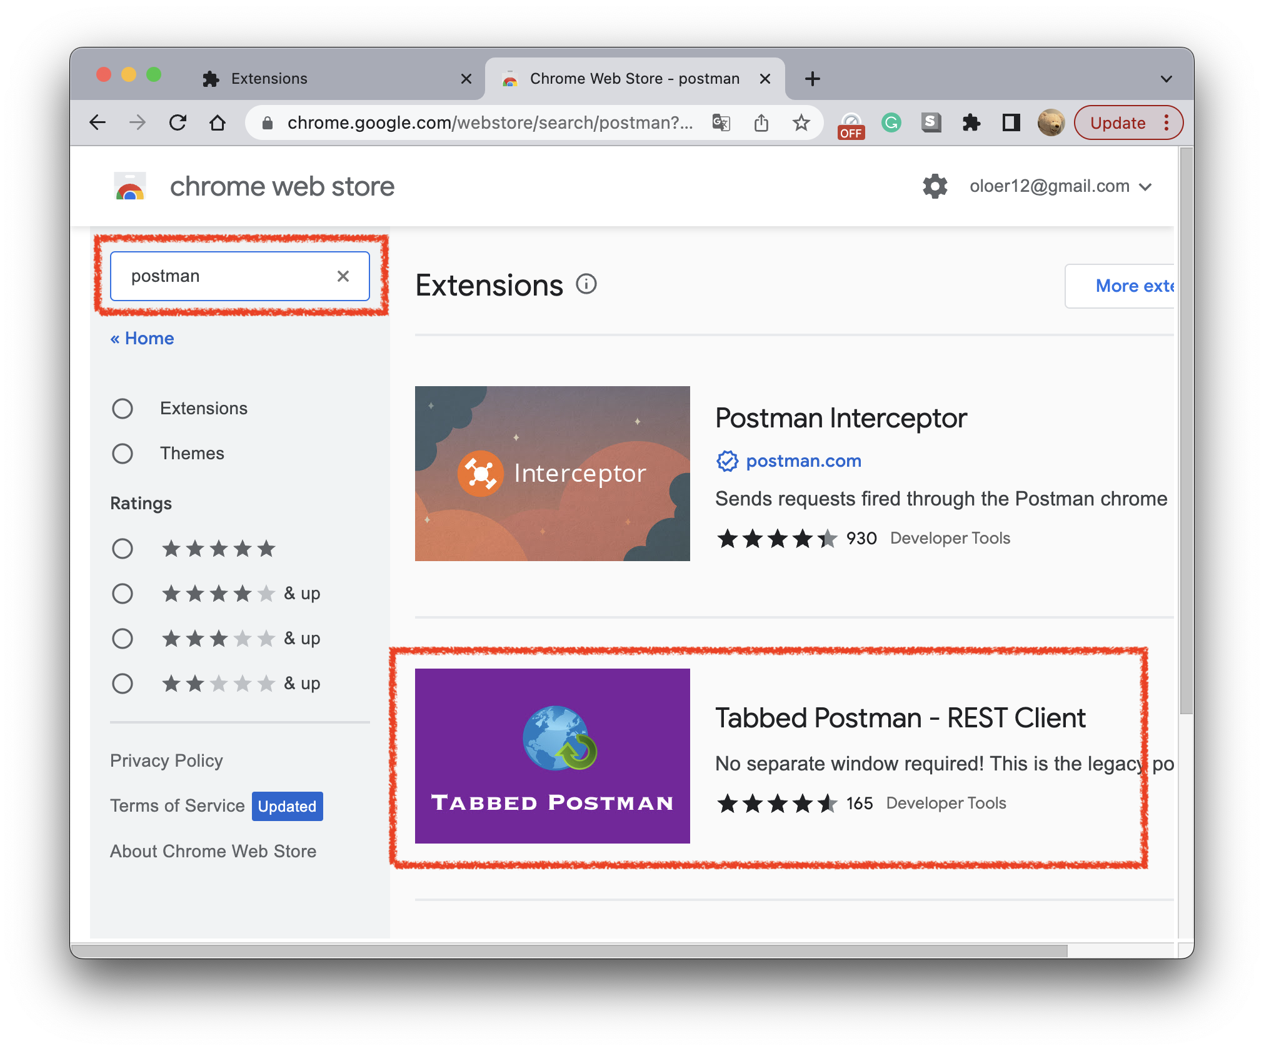Click the share page icon
This screenshot has width=1264, height=1051.
point(761,122)
